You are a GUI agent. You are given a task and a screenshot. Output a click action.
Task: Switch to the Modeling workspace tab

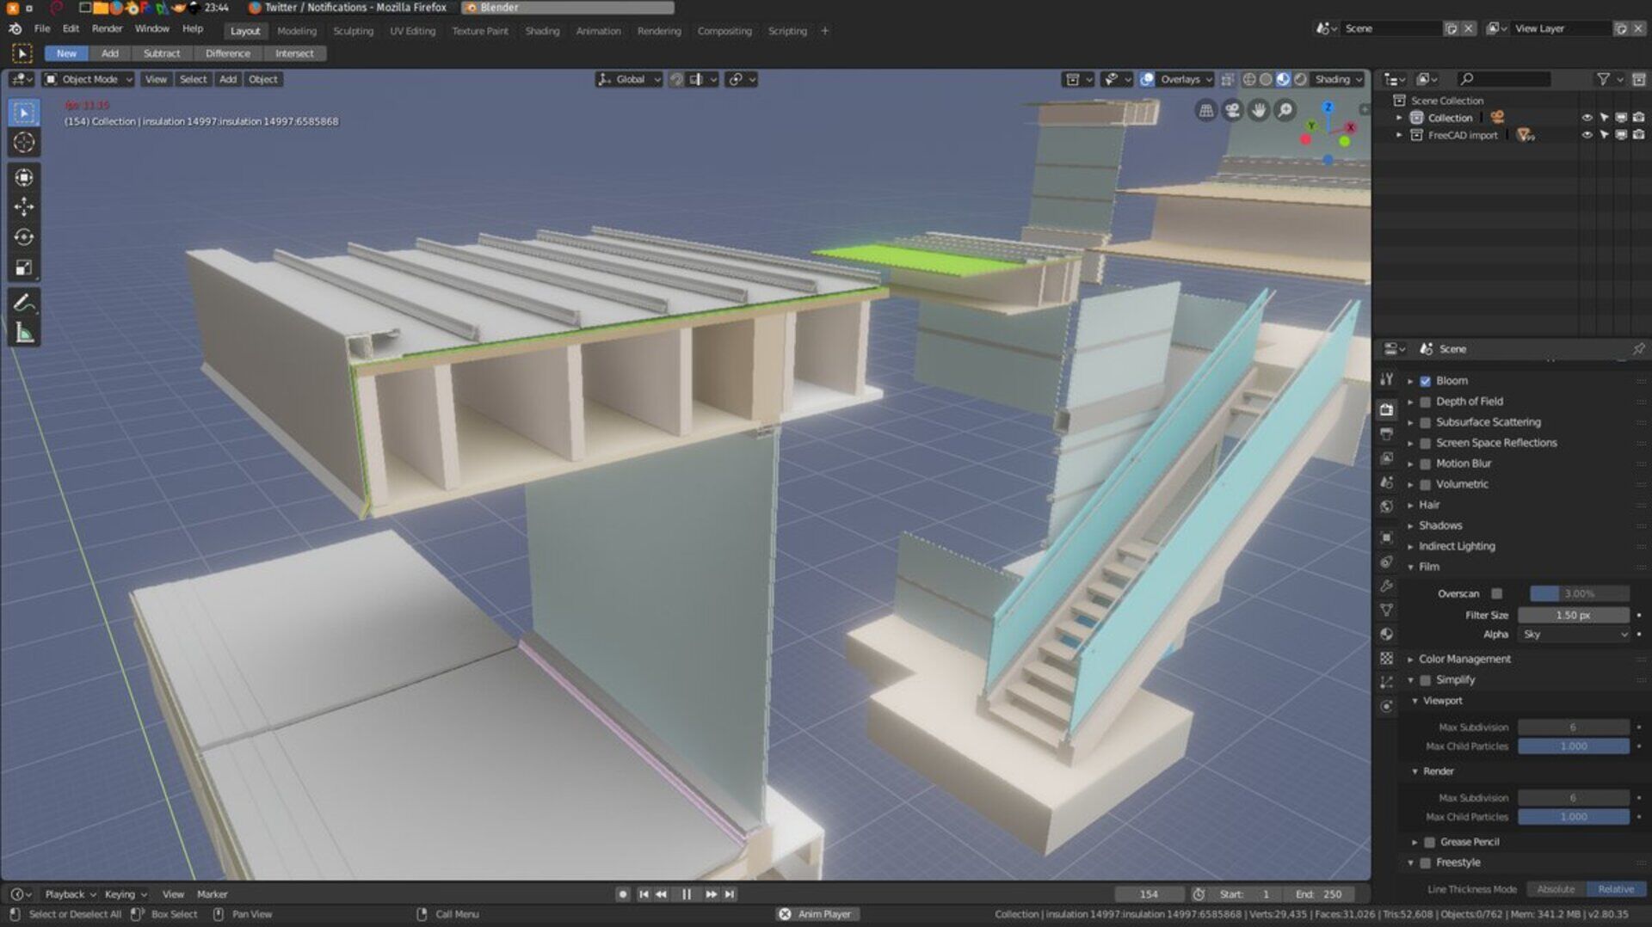(296, 30)
